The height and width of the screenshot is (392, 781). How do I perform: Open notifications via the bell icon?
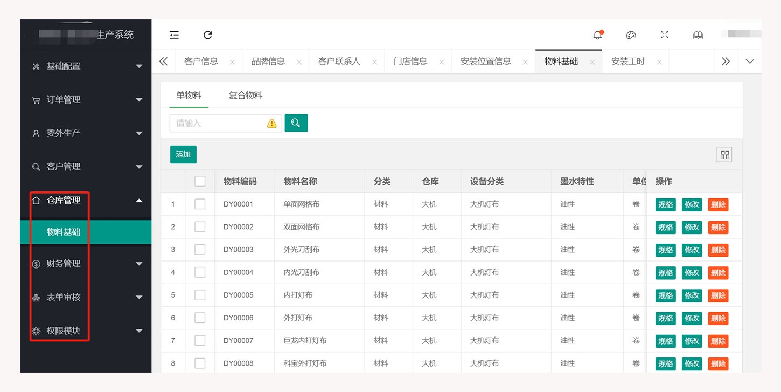point(597,35)
